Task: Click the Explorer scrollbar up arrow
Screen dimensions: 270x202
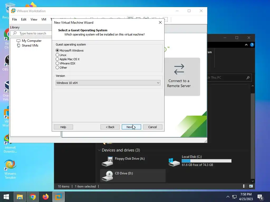Action: coord(253,86)
